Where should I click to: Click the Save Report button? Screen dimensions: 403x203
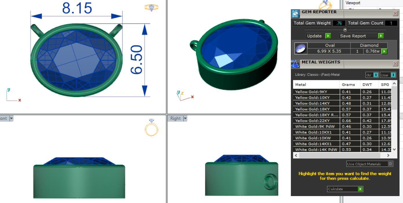click(361, 36)
